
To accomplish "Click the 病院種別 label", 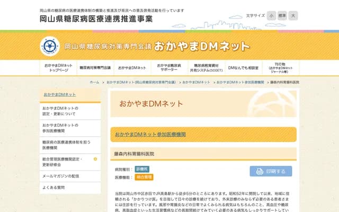I will click(123, 170).
